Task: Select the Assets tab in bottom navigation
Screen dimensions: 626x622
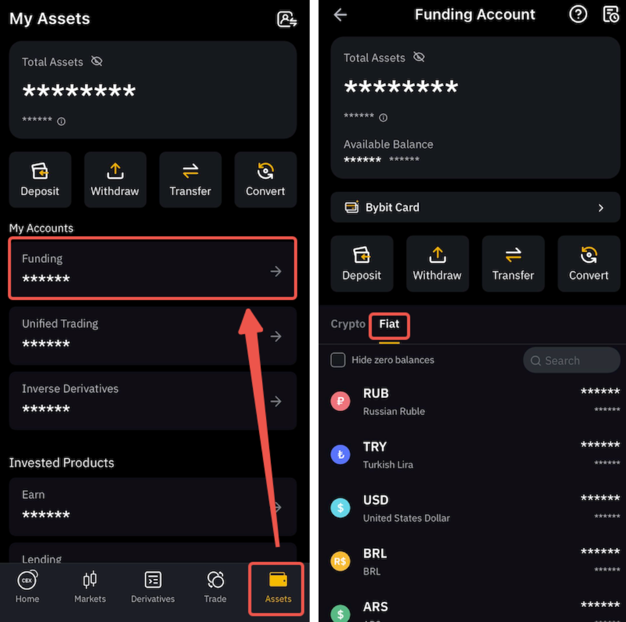Action: [x=278, y=588]
